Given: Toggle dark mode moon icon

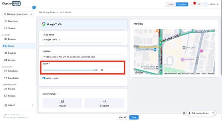Looking at the screenshot, I should pyautogui.click(x=199, y=4).
